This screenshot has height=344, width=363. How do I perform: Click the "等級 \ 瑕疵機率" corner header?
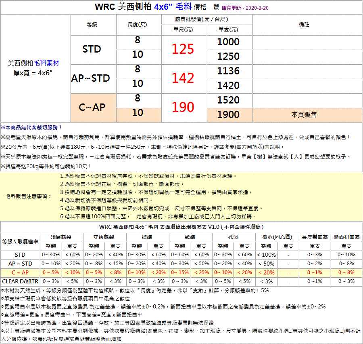[20, 242]
